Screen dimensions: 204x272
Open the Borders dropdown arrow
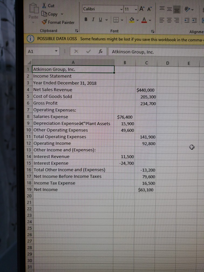[122, 20]
